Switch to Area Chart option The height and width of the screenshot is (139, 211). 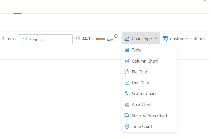pos(142,104)
